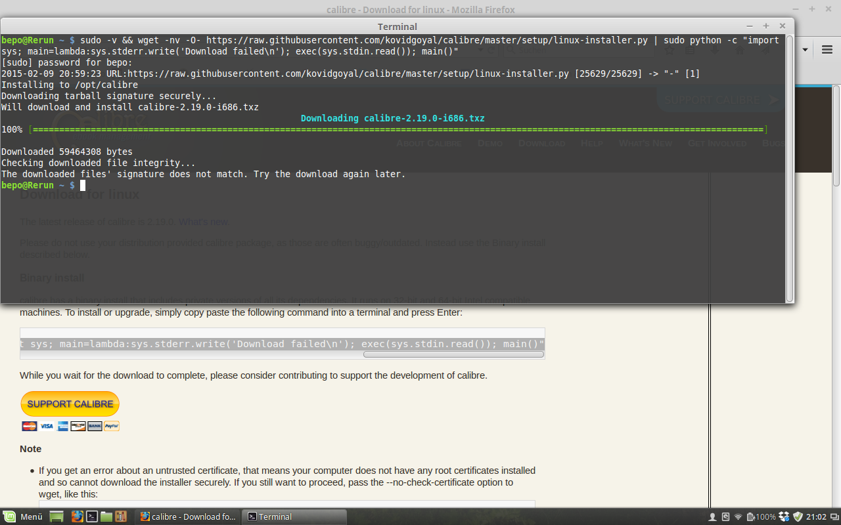Click the Mozilla Firefox window title bar
This screenshot has height=525, width=841.
(420, 9)
